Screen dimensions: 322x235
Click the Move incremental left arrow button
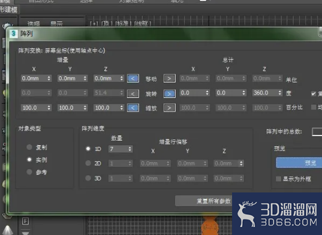pos(133,79)
